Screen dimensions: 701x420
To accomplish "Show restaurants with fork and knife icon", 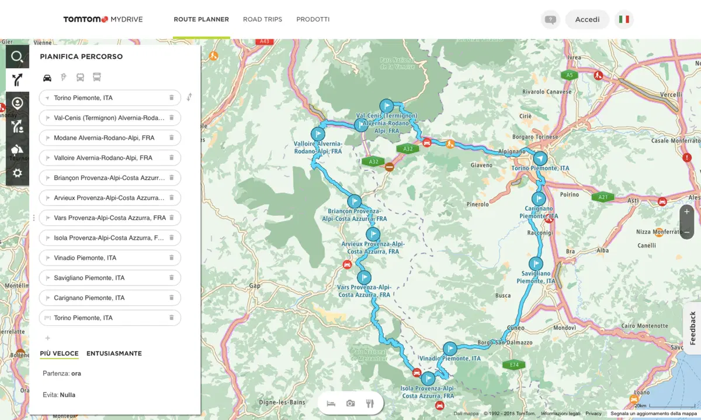I will tap(370, 403).
